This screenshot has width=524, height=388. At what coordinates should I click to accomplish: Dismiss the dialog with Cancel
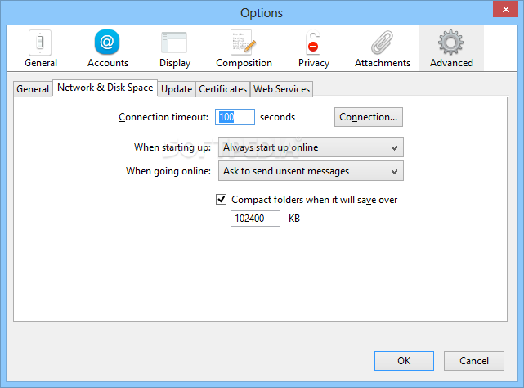474,360
